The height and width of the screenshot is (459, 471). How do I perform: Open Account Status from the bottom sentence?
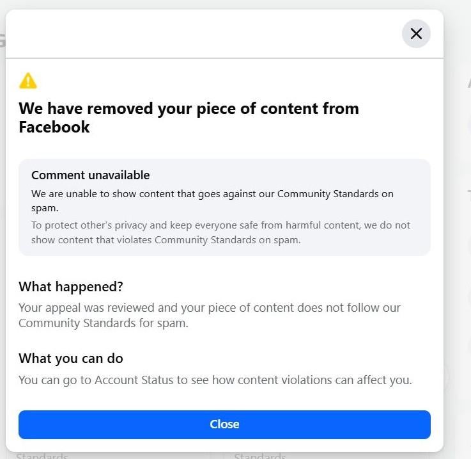tap(134, 380)
